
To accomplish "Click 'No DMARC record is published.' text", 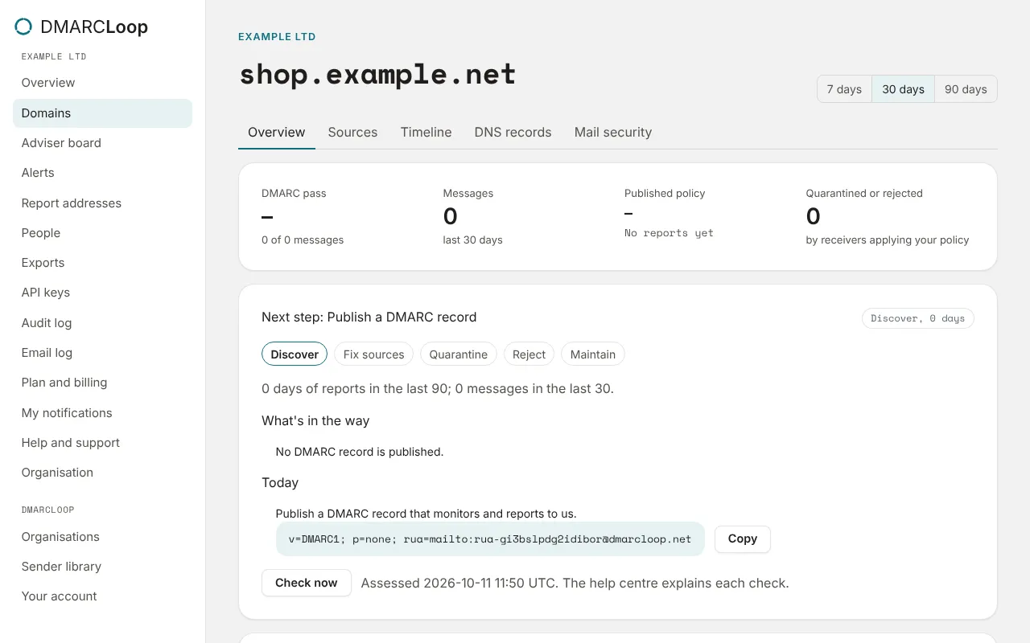I will 360,452.
